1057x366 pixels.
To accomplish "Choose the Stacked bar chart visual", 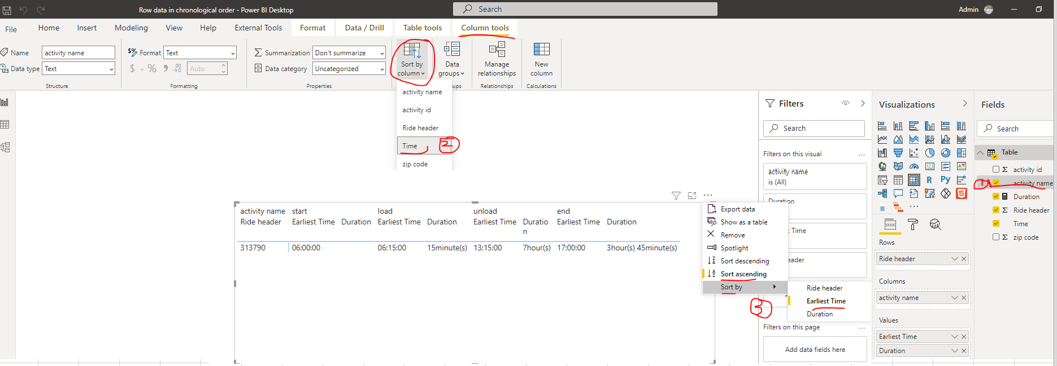I will tap(882, 126).
